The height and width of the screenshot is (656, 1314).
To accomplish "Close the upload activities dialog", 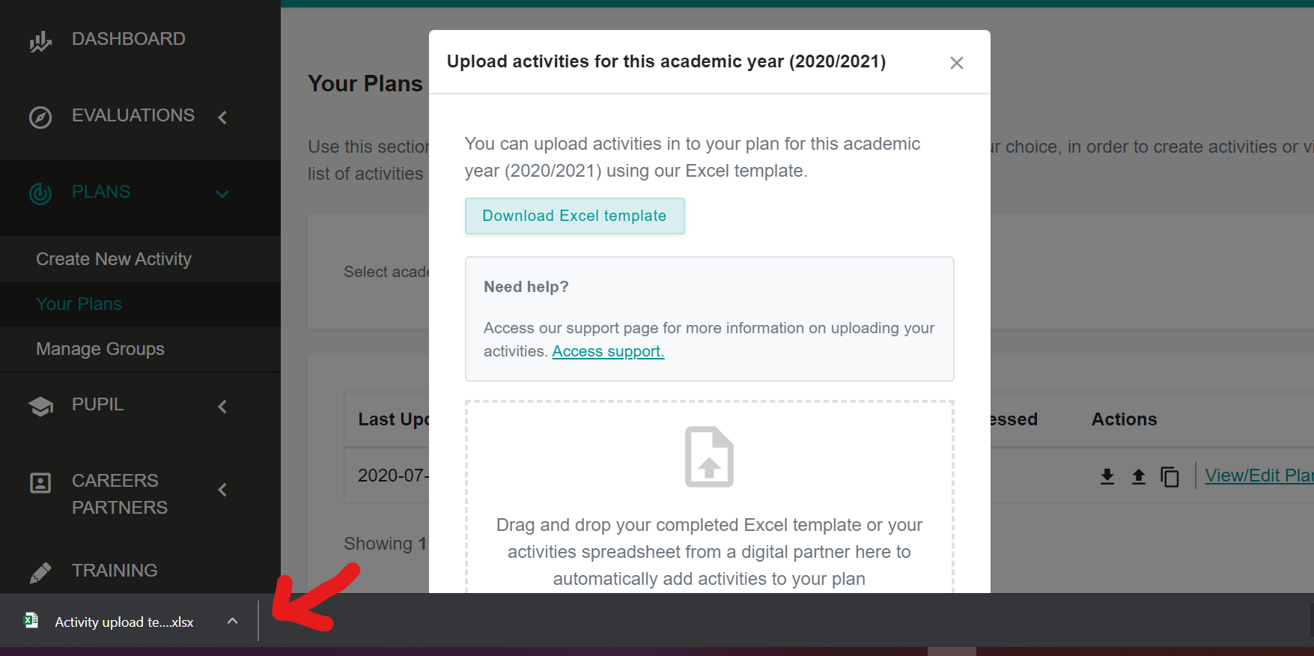I will [956, 63].
